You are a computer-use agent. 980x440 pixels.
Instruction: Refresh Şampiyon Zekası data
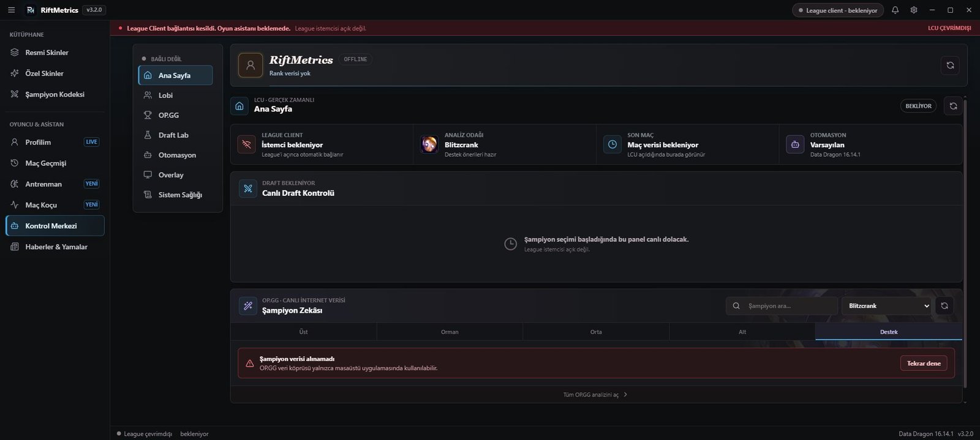click(x=944, y=305)
